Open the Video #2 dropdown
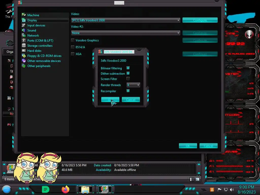The image size is (260, 195). (x=126, y=33)
